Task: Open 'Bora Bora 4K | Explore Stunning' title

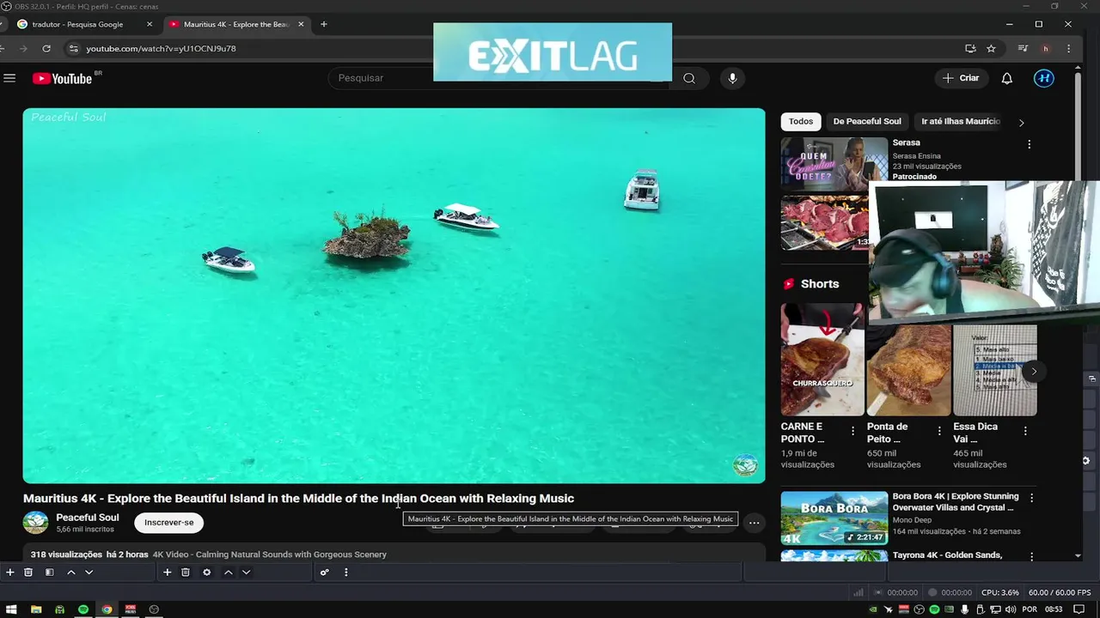Action: coord(956,501)
